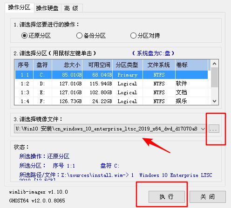
Task: Open the 操作硬盘 tab
Action: [x=47, y=8]
